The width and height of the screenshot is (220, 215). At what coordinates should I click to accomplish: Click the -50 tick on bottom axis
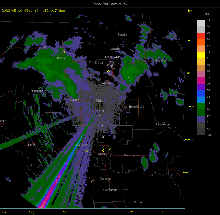coord(65,211)
